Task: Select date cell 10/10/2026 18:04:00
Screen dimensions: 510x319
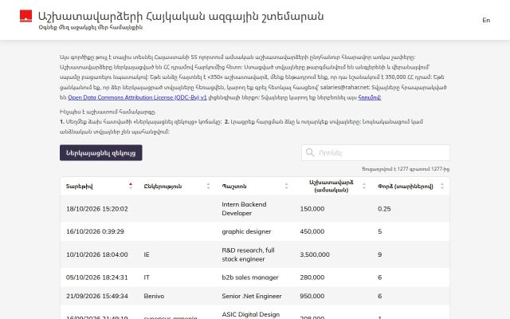Action: pos(99,254)
